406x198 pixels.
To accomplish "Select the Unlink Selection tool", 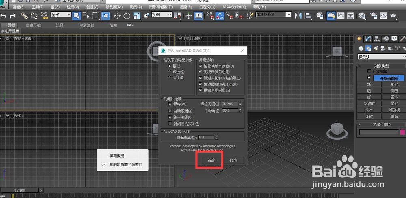I will (x=34, y=16).
